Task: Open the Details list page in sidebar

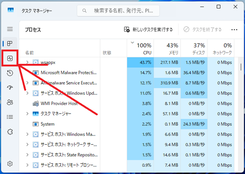Action: (10, 117)
